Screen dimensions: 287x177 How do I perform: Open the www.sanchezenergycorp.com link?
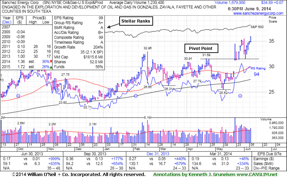coord(258,13)
